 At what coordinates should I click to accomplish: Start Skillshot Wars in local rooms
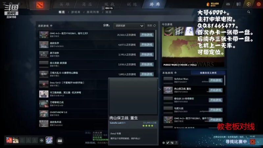tap(216, 80)
